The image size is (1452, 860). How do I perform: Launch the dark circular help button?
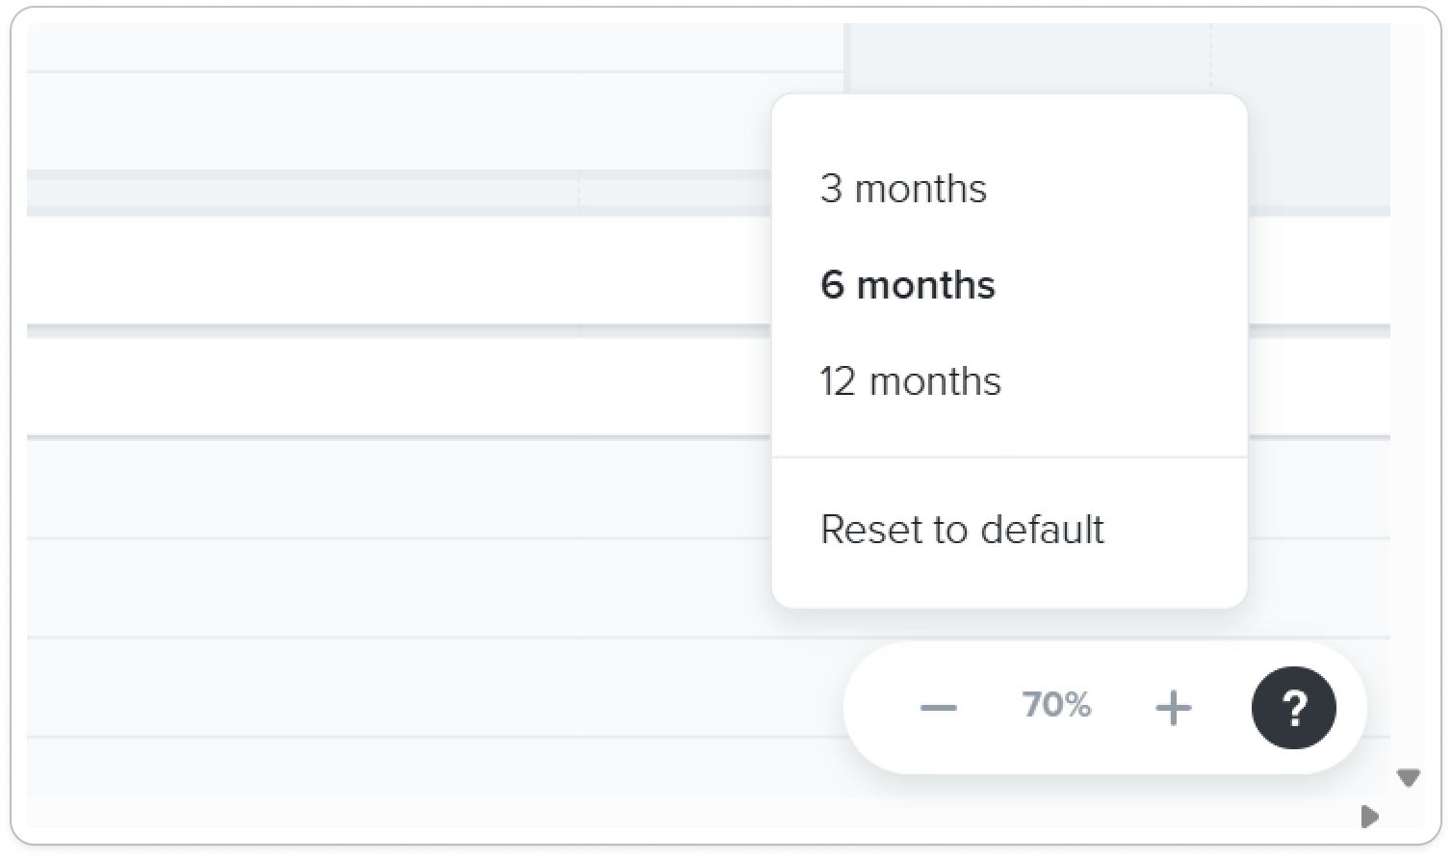(1293, 708)
